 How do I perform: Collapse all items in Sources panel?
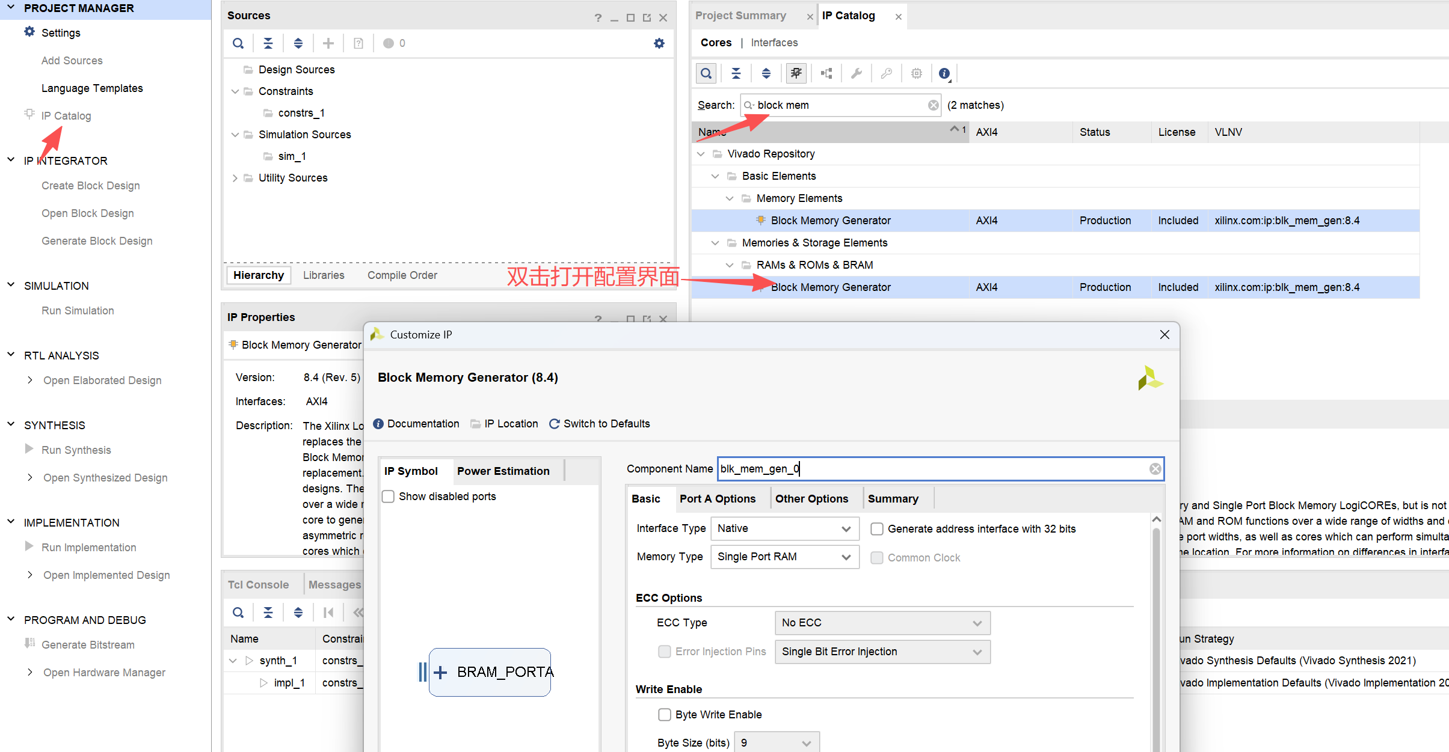[268, 43]
